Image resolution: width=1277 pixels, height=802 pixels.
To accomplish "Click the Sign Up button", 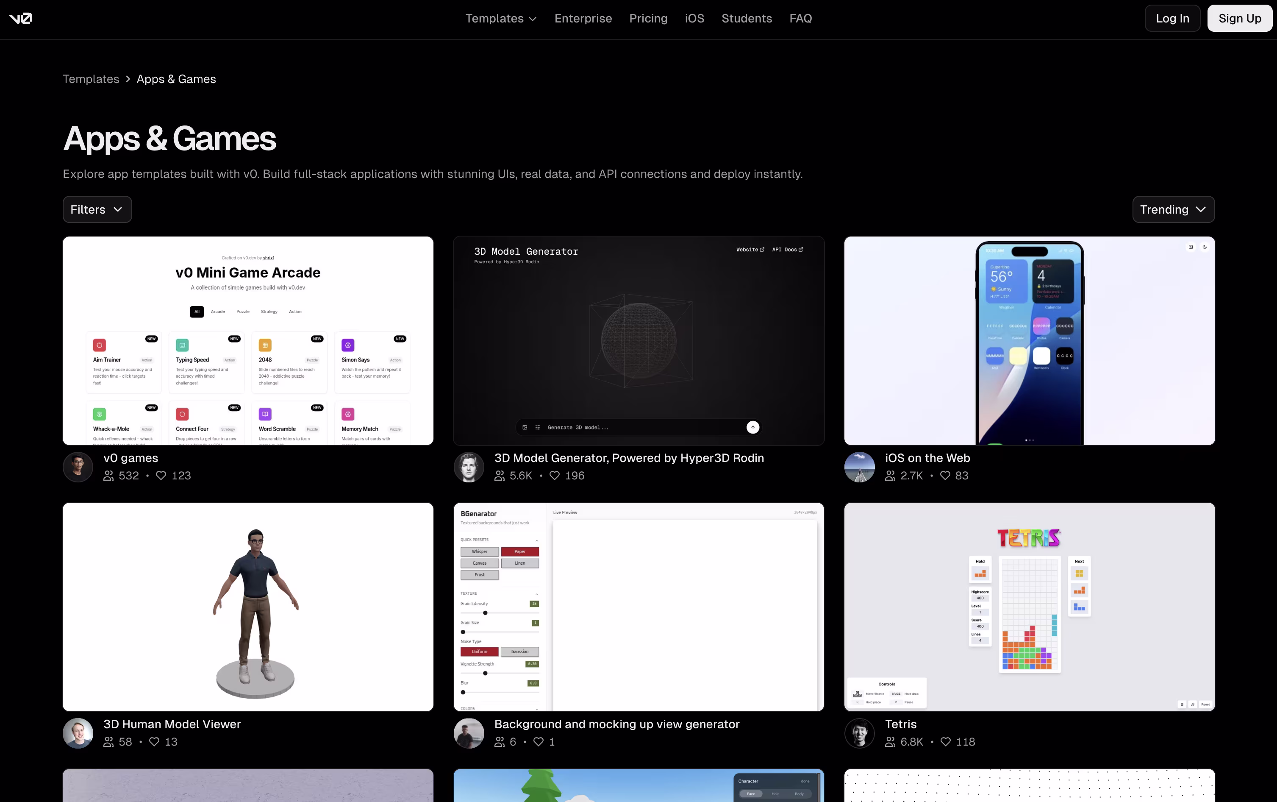I will 1239,19.
